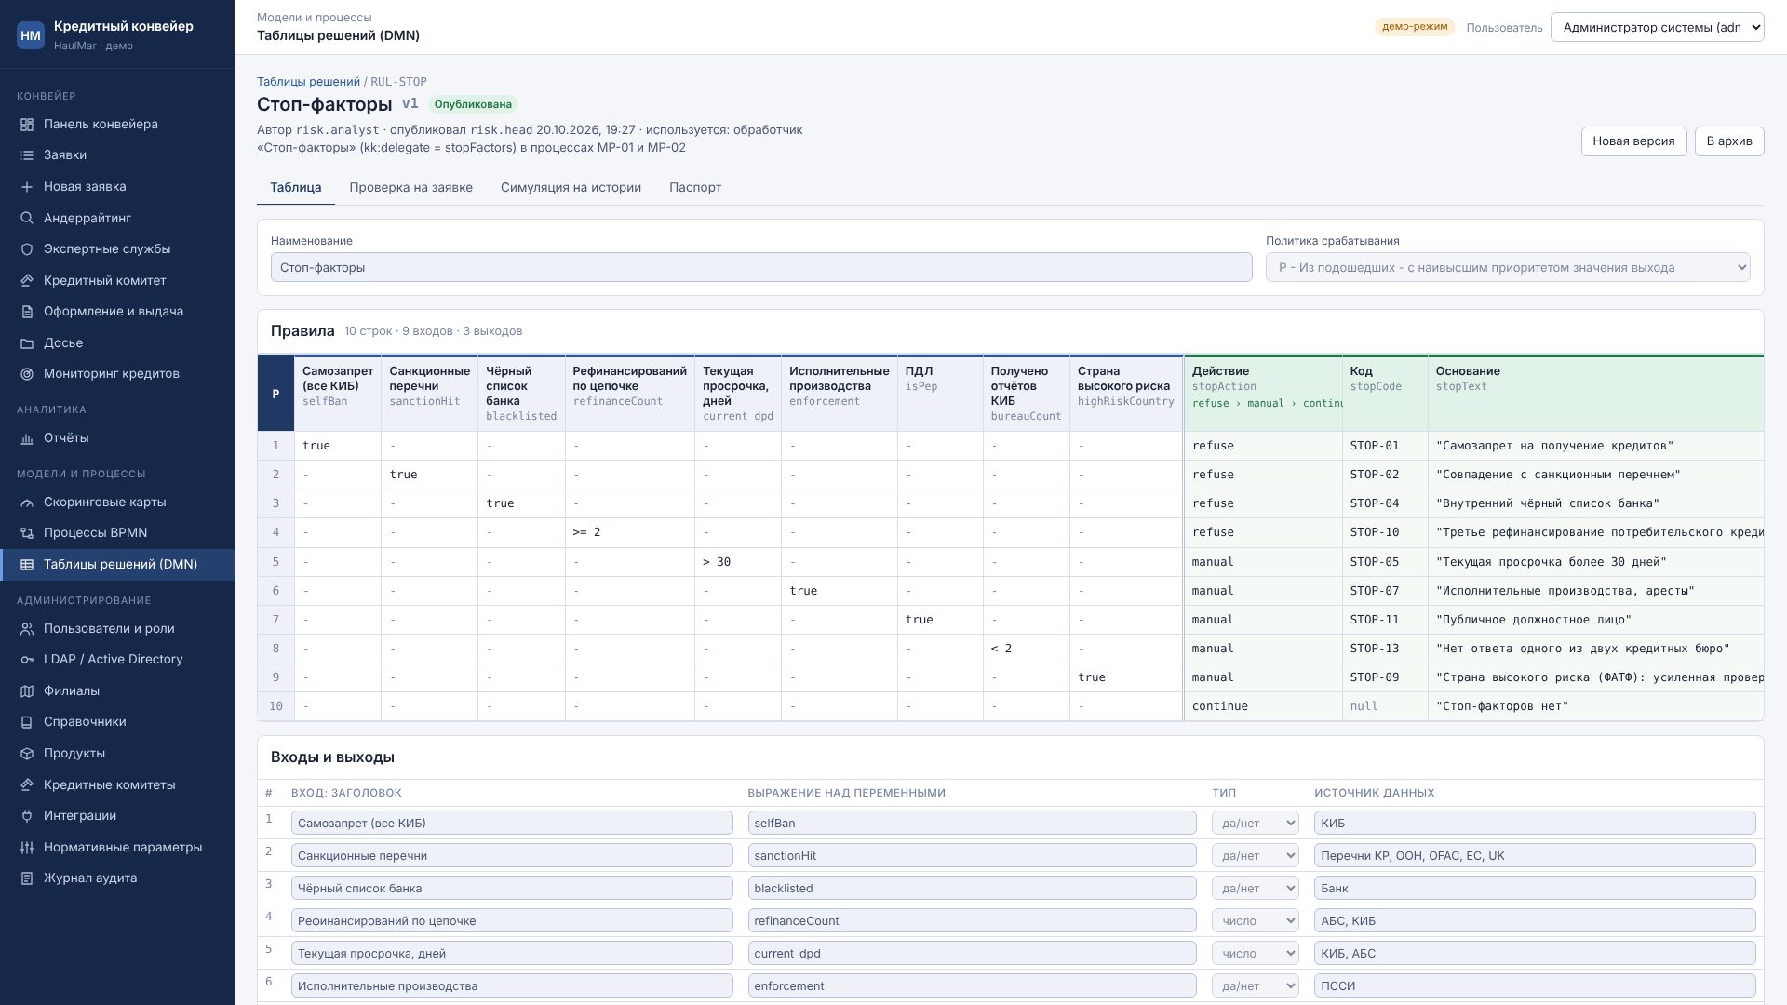This screenshot has width=1787, height=1005.
Task: Click the '> 30' overdue condition cell
Action: [738, 562]
